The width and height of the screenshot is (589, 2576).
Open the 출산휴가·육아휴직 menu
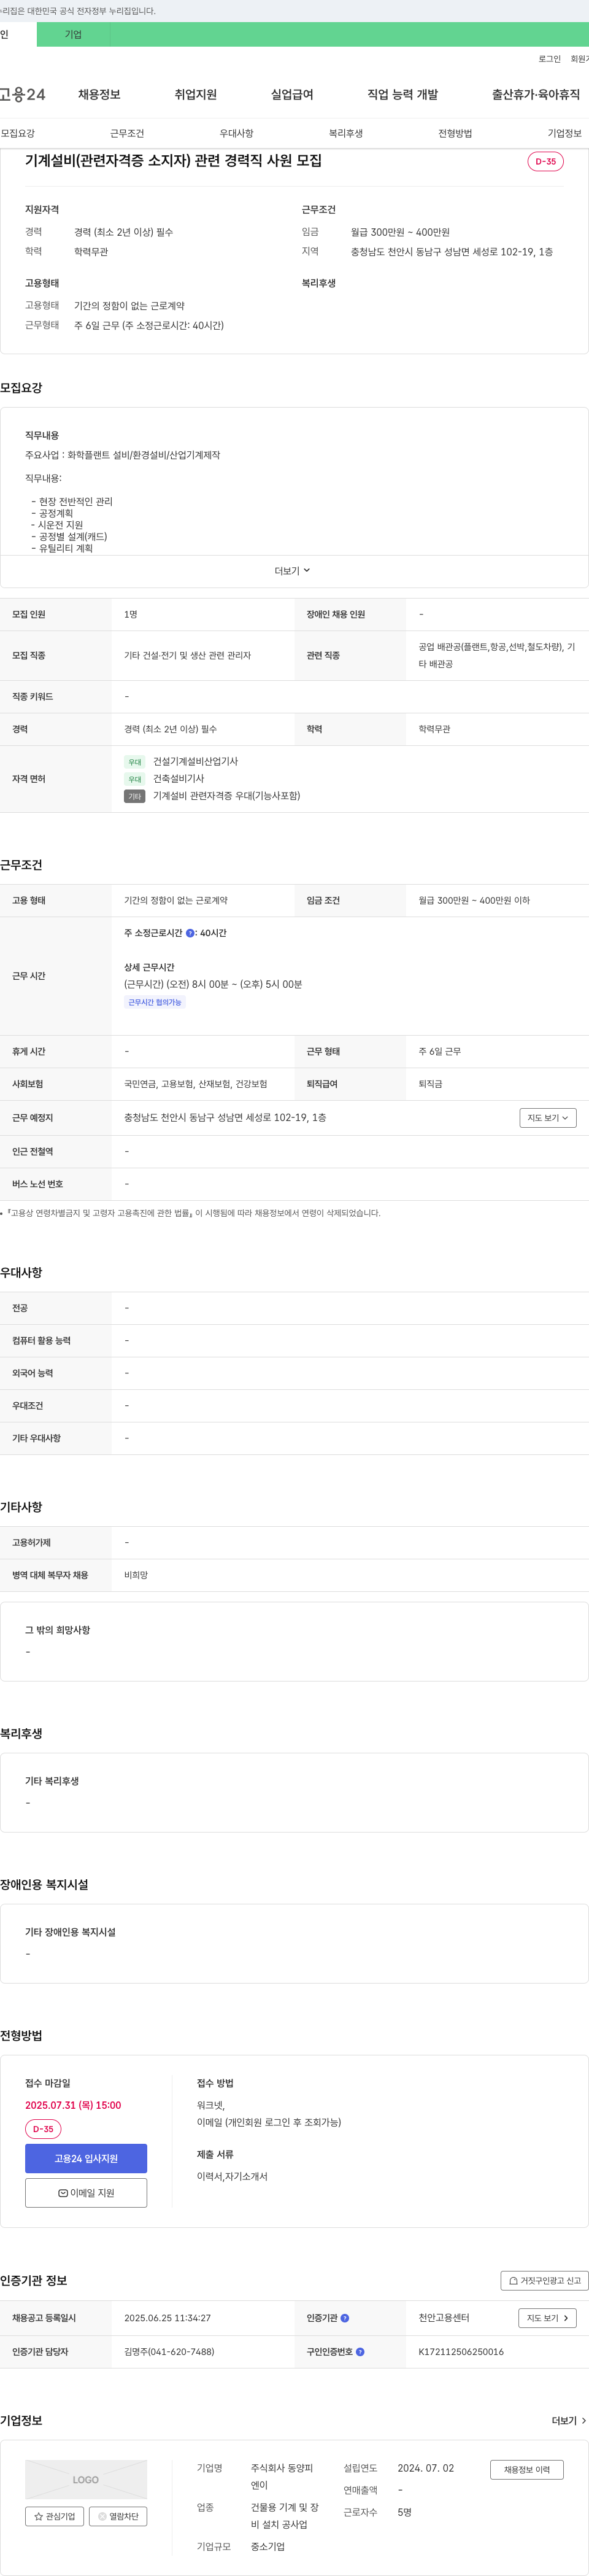[536, 94]
